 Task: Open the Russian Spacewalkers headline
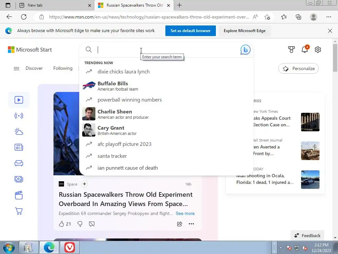(x=126, y=199)
